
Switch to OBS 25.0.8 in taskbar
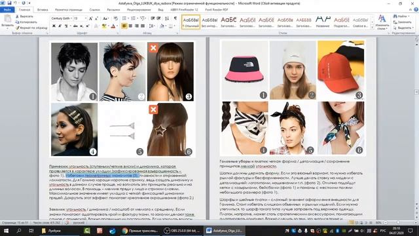coord(182,231)
